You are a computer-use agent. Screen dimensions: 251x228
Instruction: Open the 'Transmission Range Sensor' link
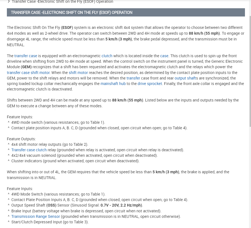coord(35,216)
